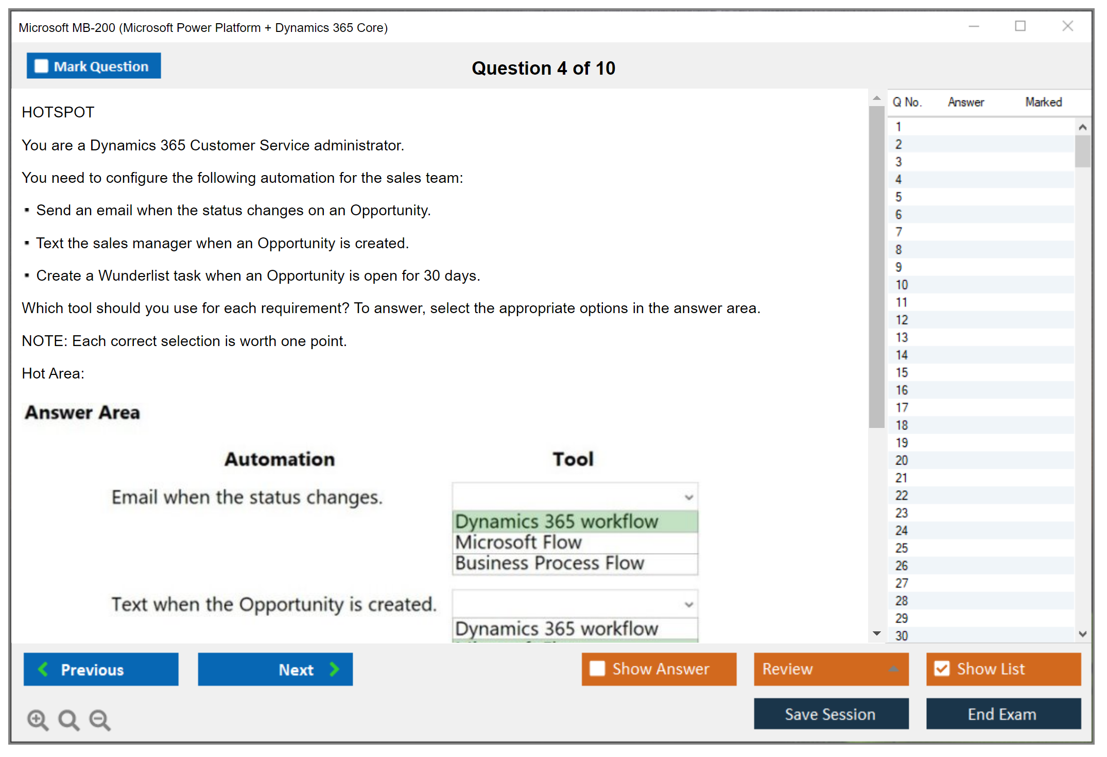Open the Email status changes tool dropdown

(688, 497)
